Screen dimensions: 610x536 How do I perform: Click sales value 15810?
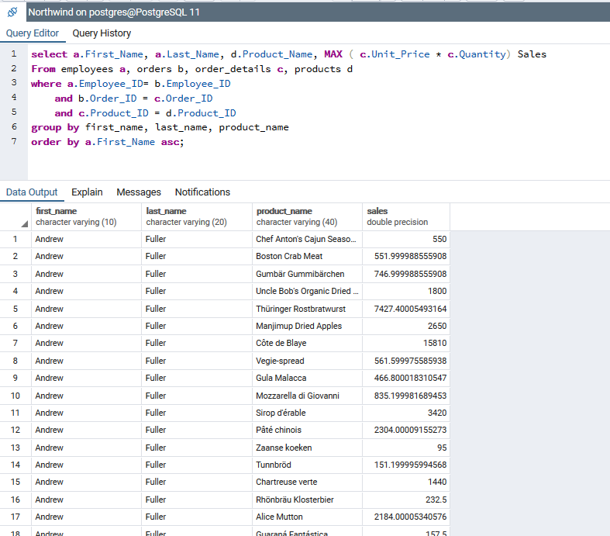pyautogui.click(x=406, y=343)
